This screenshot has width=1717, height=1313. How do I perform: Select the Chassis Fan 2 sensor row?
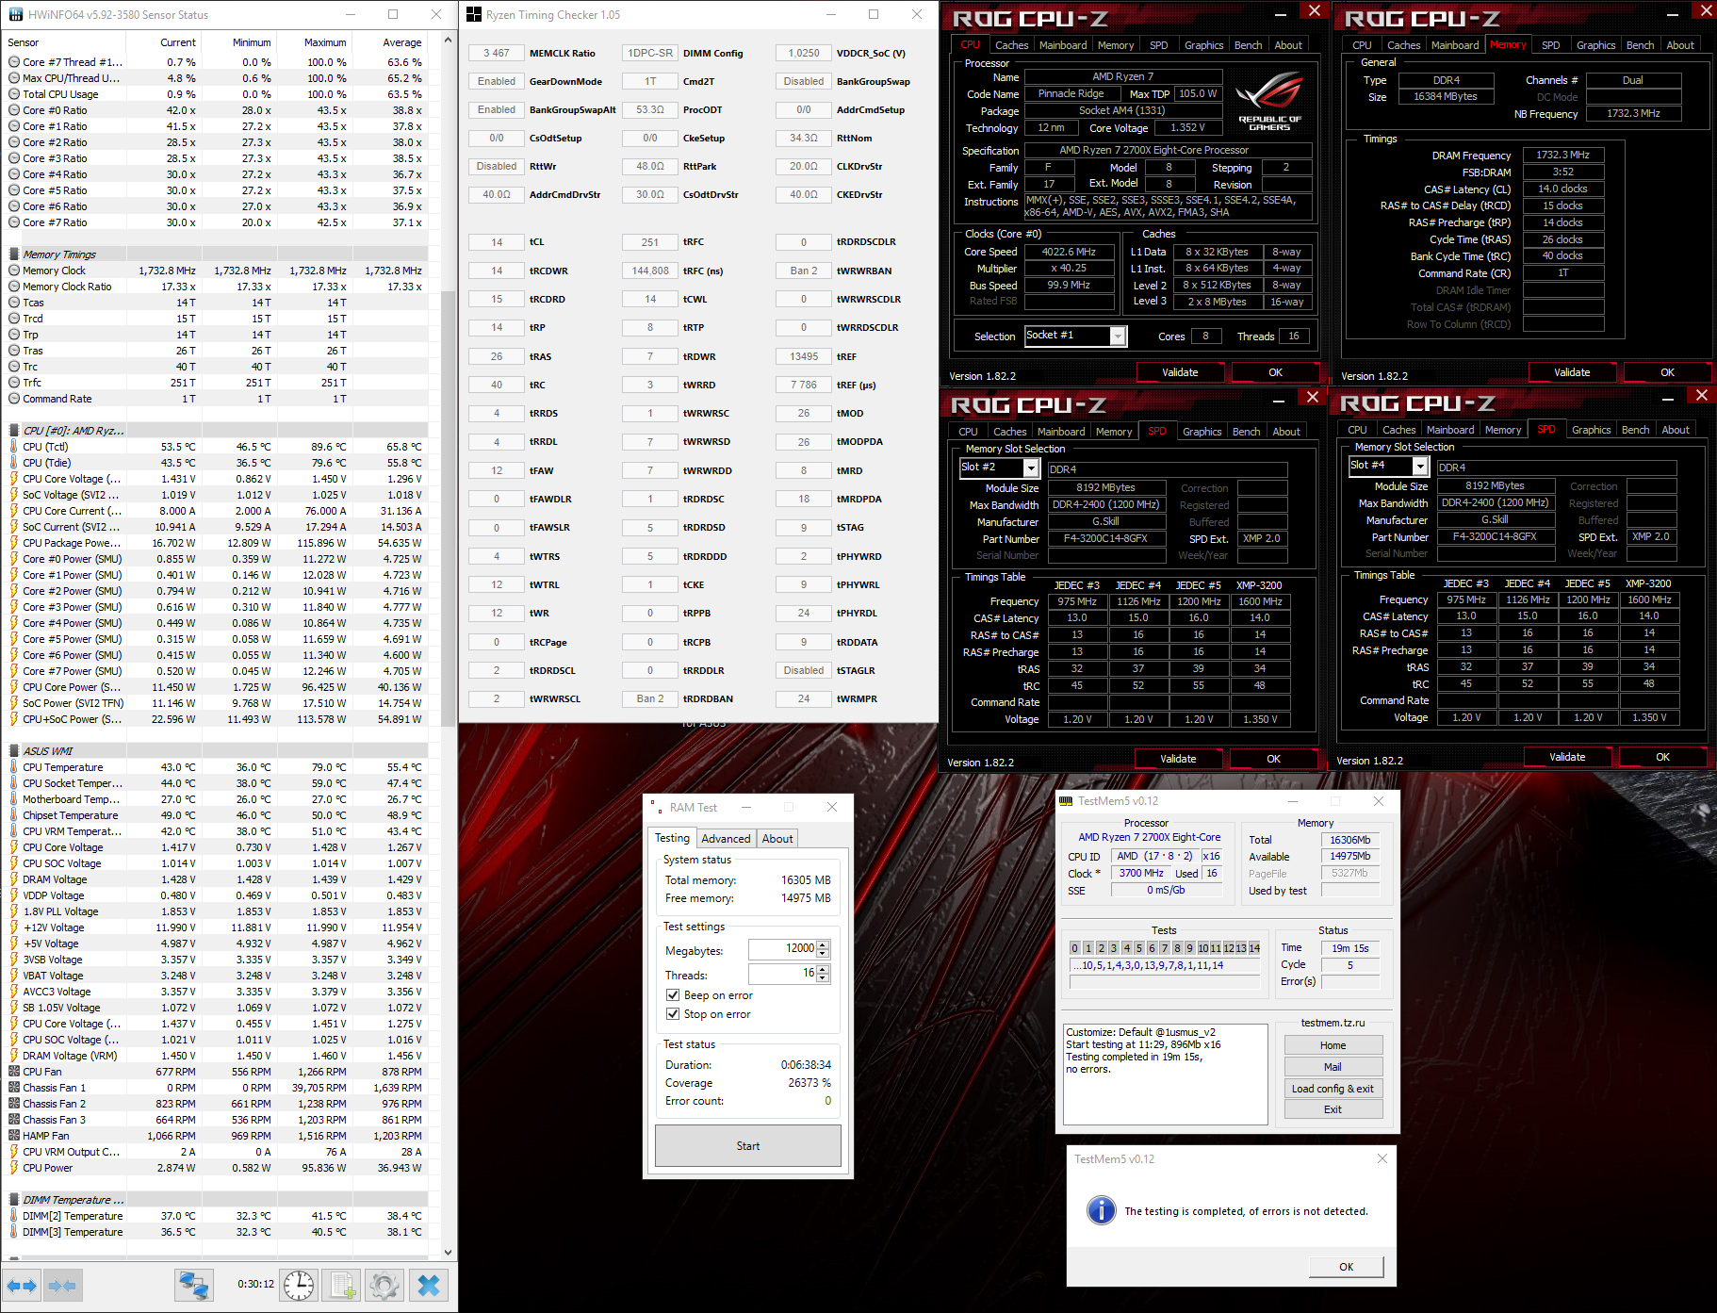(x=216, y=1104)
